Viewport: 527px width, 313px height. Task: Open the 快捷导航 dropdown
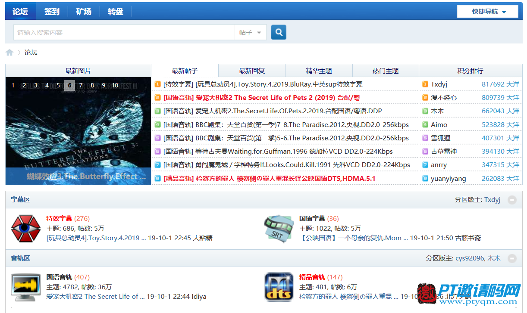(488, 12)
